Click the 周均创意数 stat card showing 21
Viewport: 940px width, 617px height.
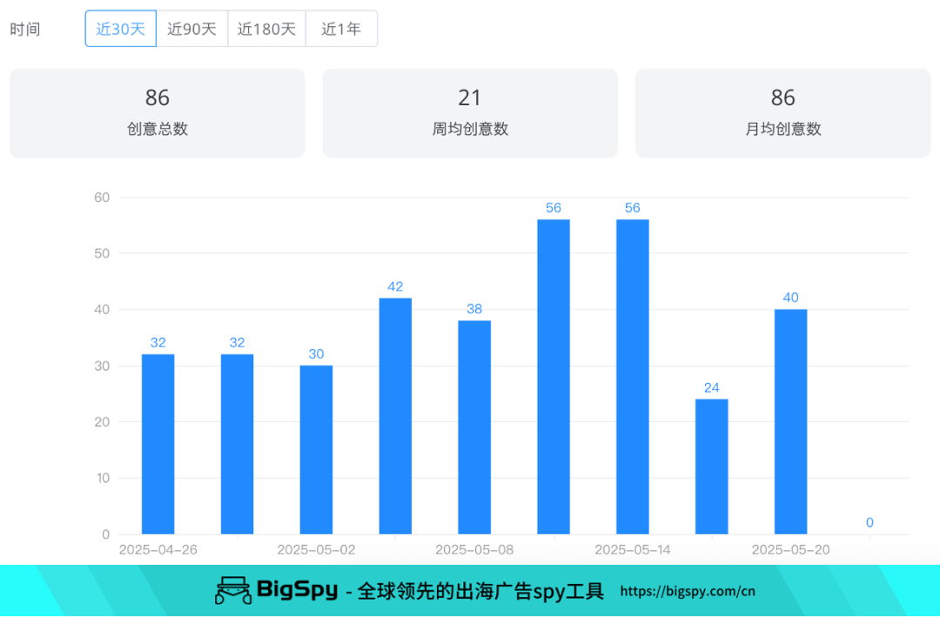click(470, 112)
